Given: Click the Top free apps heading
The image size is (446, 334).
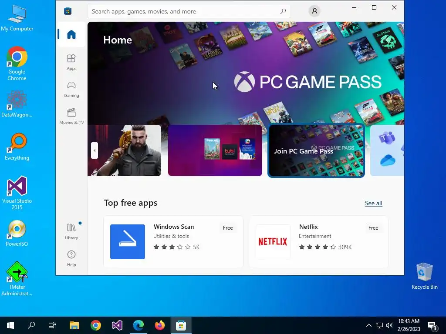Looking at the screenshot, I should (131, 203).
